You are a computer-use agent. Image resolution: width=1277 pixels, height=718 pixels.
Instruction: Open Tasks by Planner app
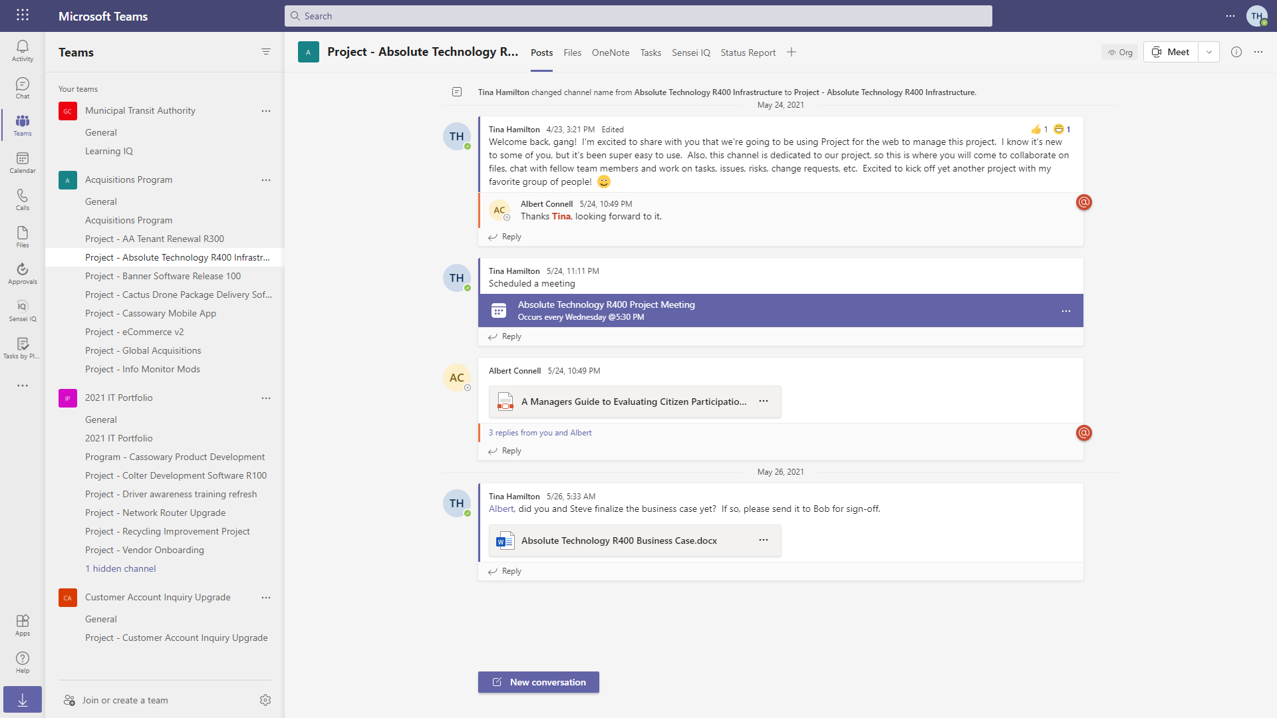click(x=23, y=348)
